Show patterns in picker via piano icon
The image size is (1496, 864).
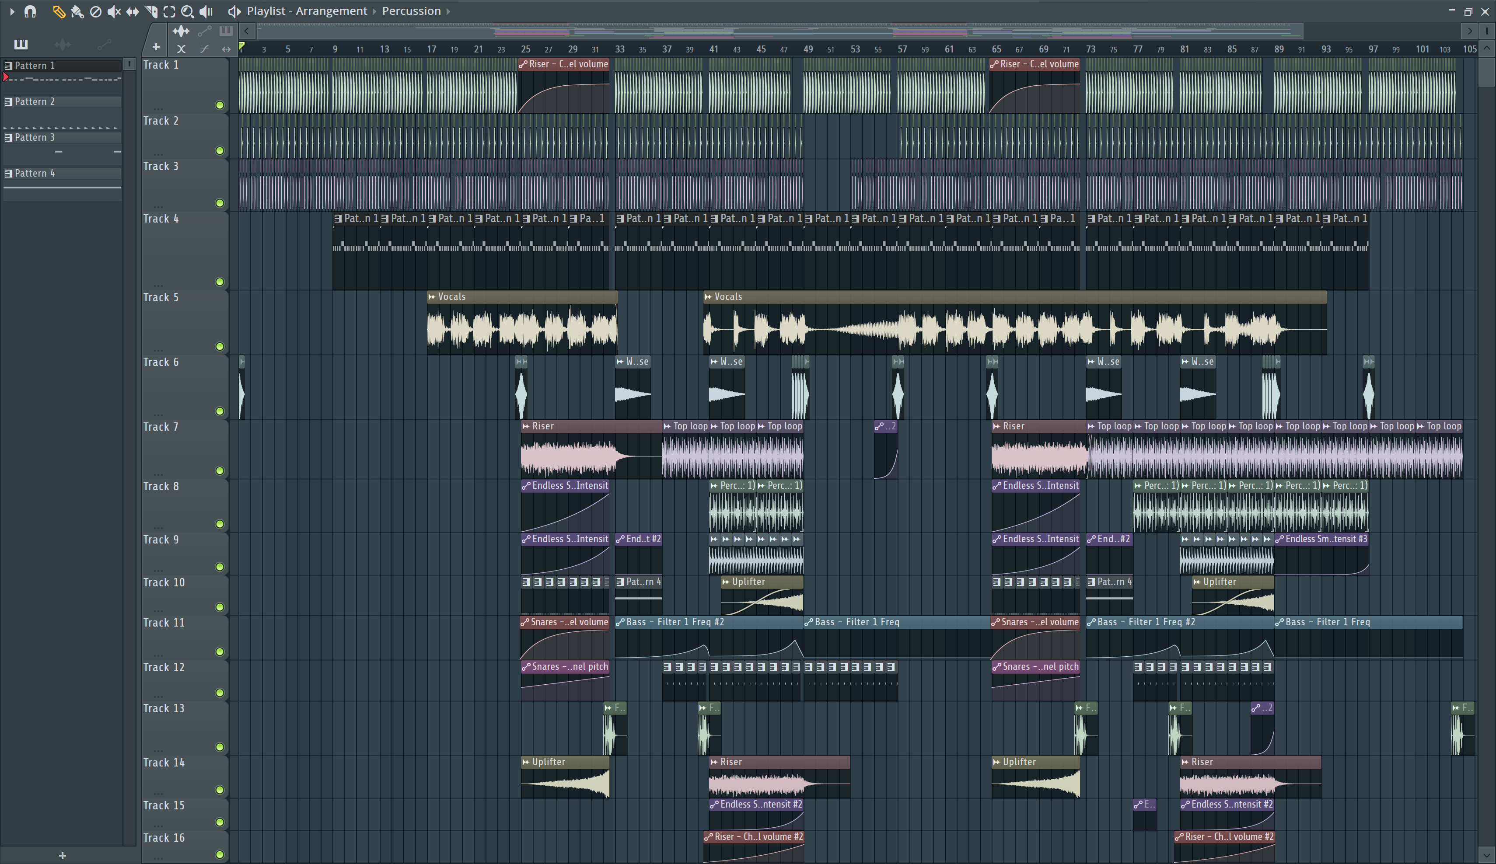coord(21,44)
